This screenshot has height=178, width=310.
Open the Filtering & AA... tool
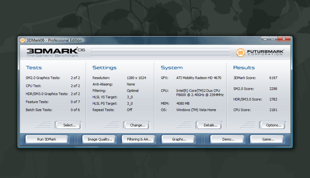139,139
